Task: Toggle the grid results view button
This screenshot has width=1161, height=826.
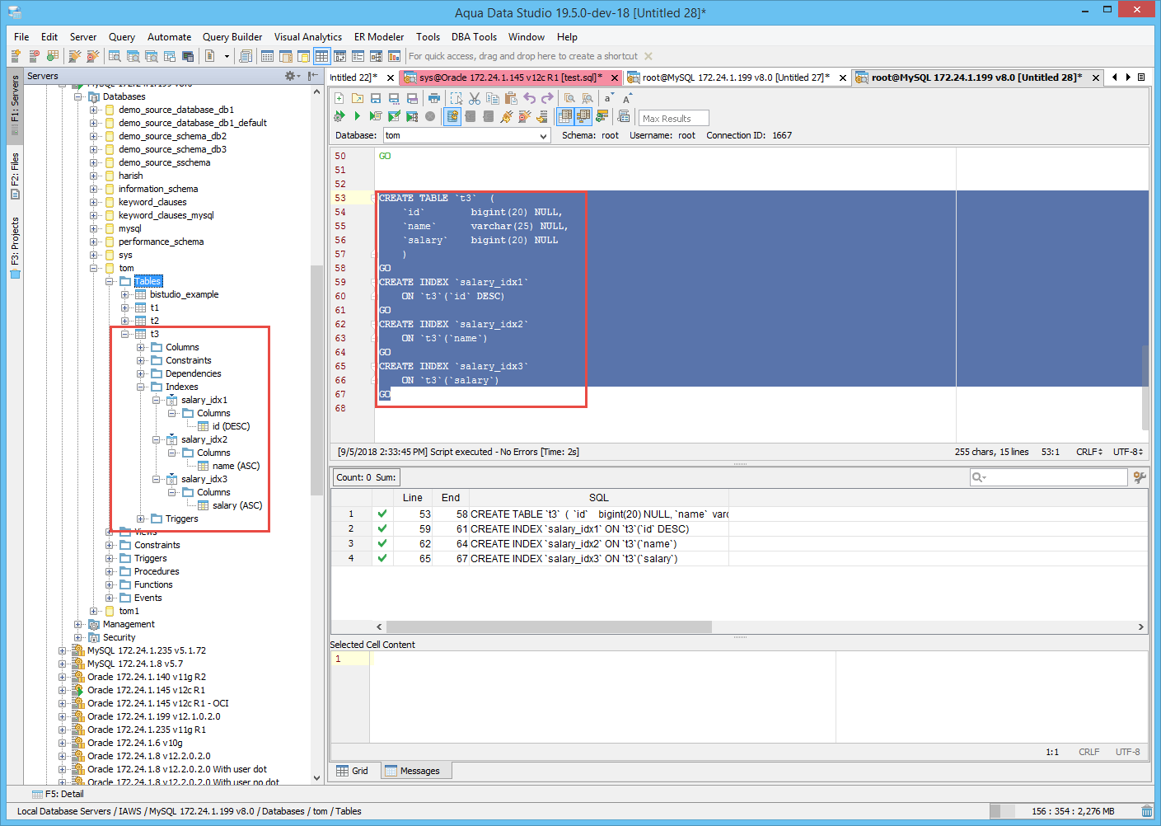Action: 565,116
